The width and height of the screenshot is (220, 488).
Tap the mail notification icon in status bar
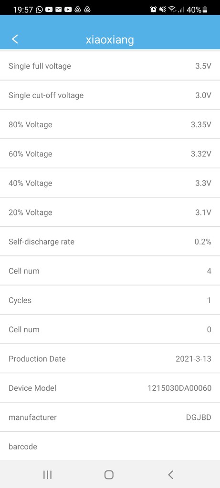(58, 10)
